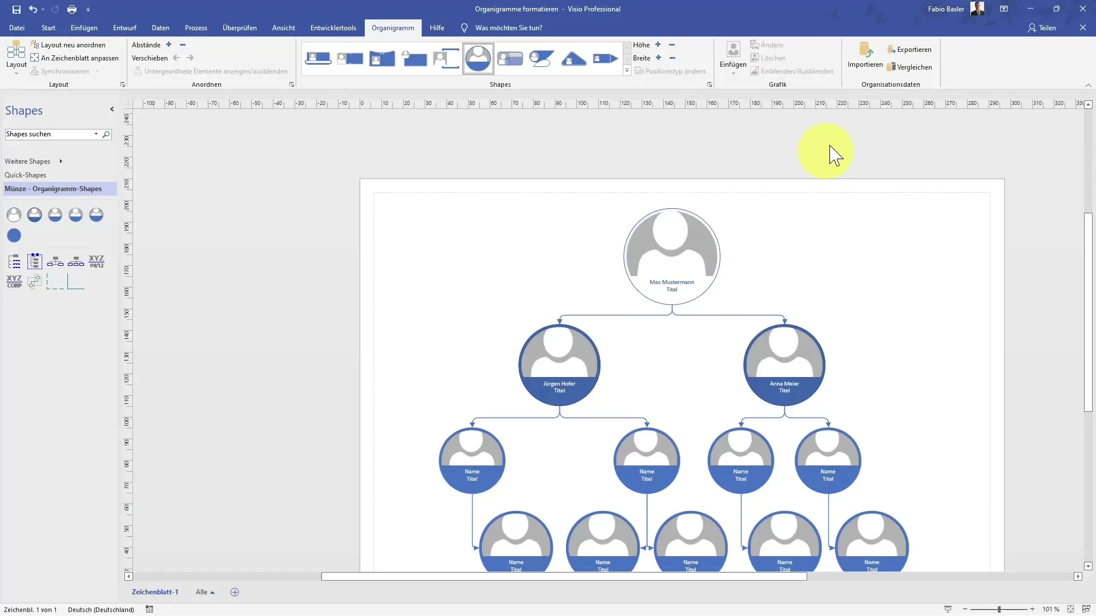
Task: Select the bracket photo shape style
Action: (x=446, y=58)
